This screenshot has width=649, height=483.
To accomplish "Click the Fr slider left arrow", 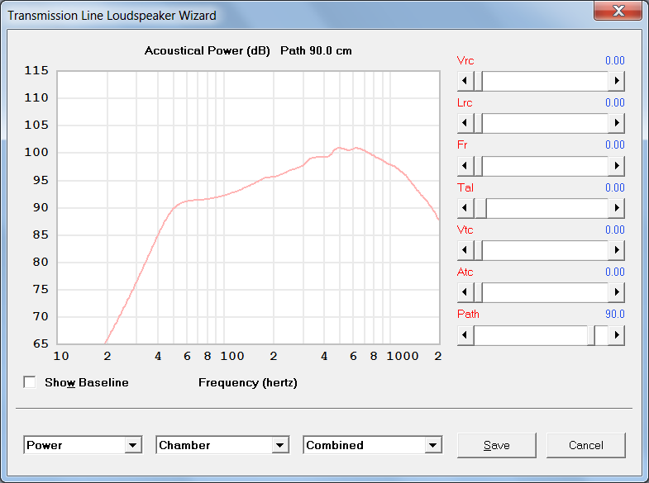I will pyautogui.click(x=465, y=166).
